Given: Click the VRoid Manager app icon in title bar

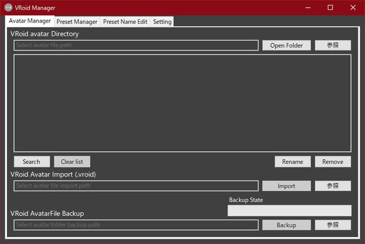Looking at the screenshot, I should click(8, 8).
